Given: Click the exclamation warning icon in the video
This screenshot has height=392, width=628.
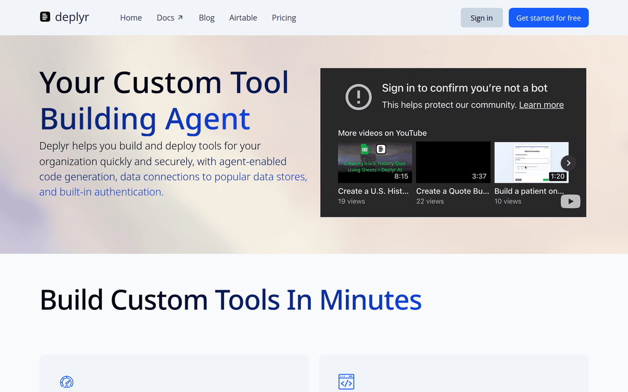Looking at the screenshot, I should 358,97.
